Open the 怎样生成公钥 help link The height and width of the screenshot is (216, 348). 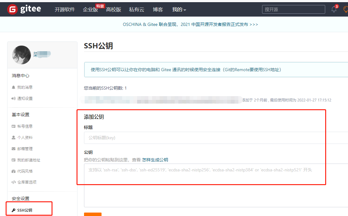[x=155, y=160]
